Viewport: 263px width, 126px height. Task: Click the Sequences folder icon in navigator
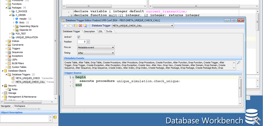(9, 52)
